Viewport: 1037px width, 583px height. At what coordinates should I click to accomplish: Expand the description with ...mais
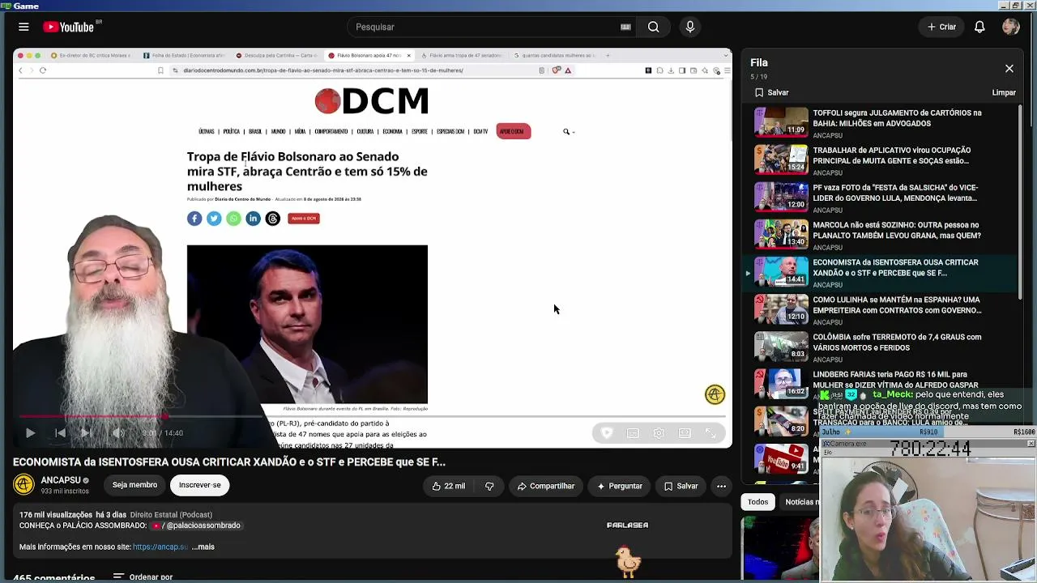click(203, 547)
